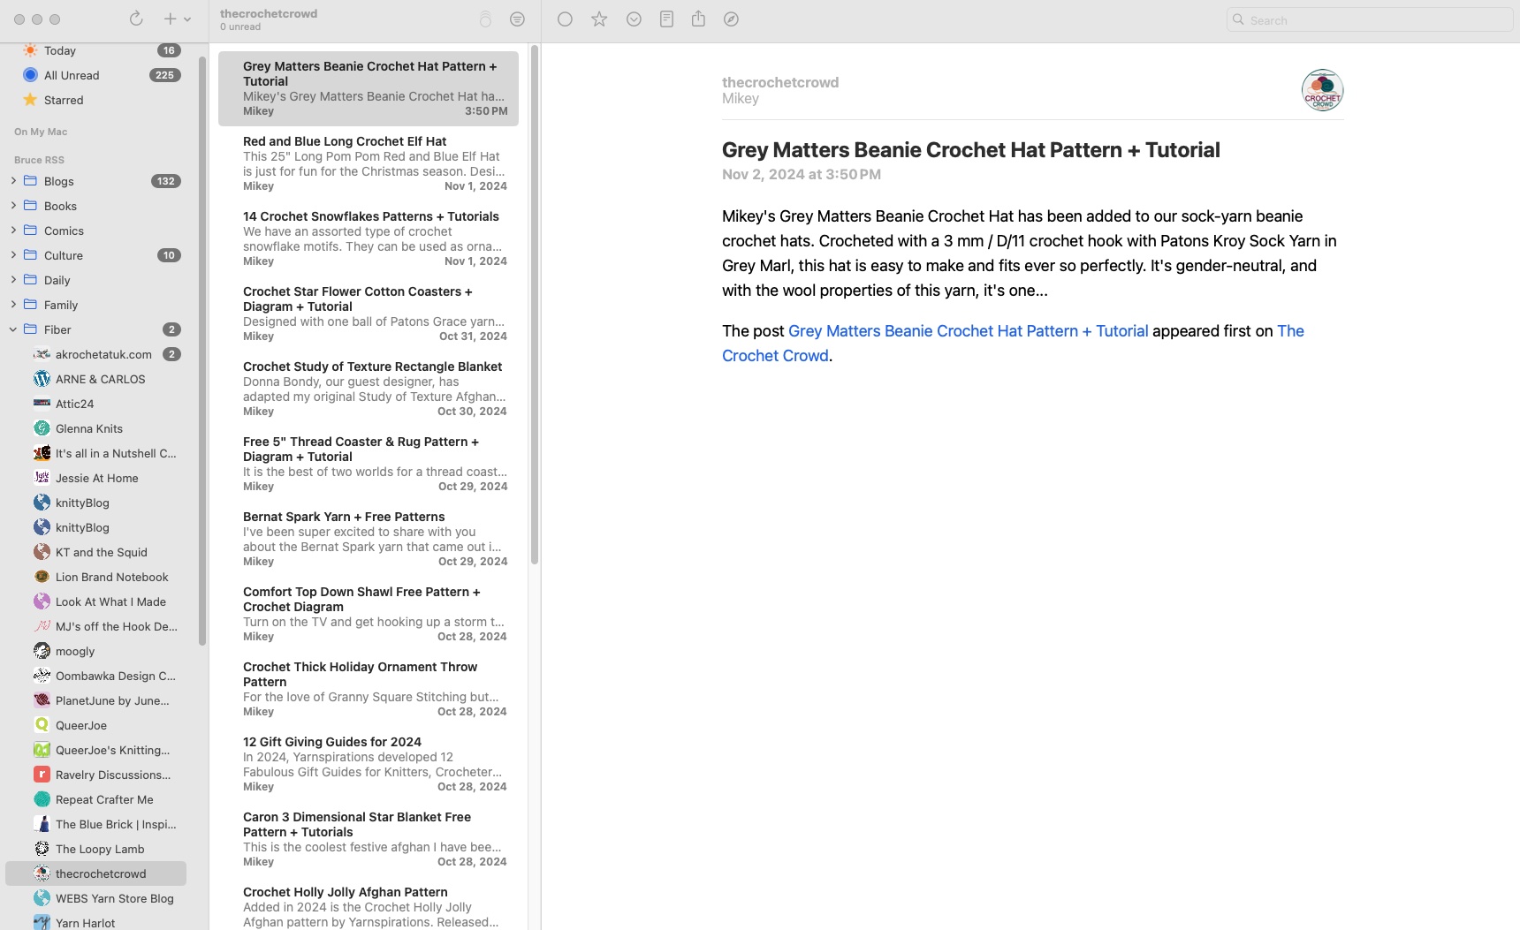Open the Attic24 feed
This screenshot has width=1520, height=930.
click(95, 404)
